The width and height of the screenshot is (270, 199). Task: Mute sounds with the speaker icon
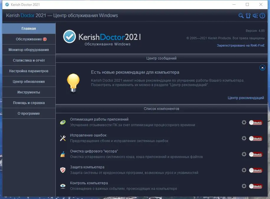(x=255, y=16)
